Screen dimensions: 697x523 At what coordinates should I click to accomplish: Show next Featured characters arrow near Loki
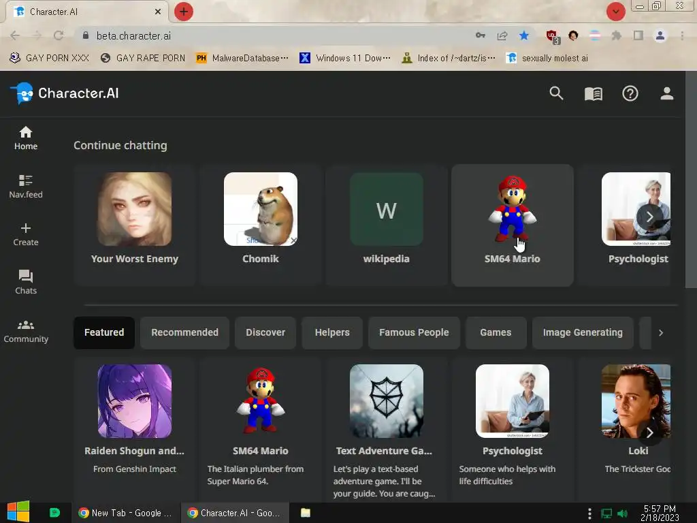point(649,432)
